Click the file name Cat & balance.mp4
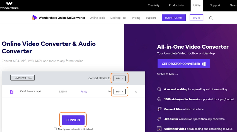Viewport: 237px width, 132px height. click(x=30, y=91)
